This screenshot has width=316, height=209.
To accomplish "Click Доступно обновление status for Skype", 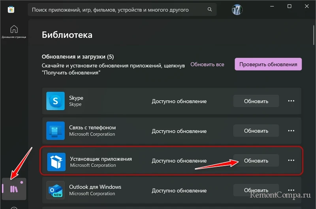I will point(179,101).
